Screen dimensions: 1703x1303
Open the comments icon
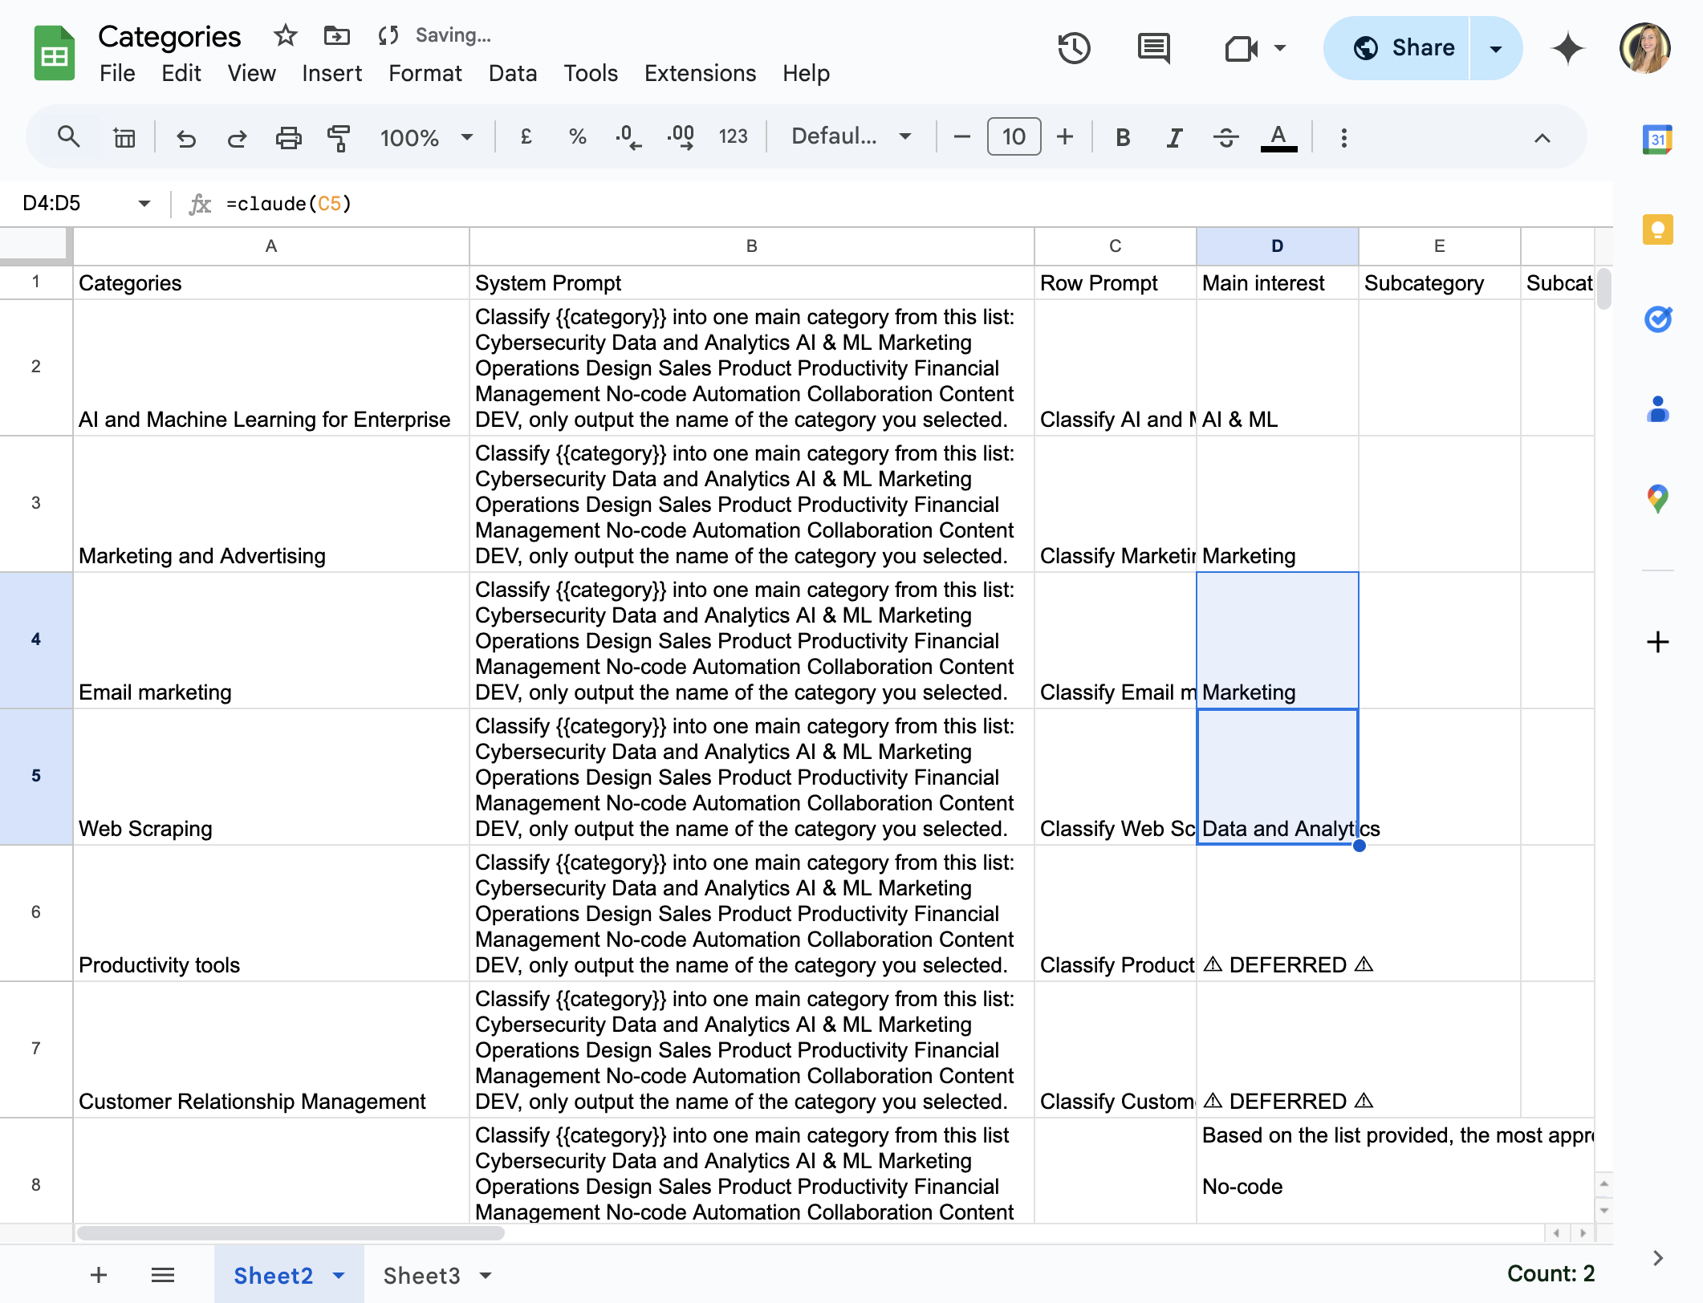click(1154, 48)
